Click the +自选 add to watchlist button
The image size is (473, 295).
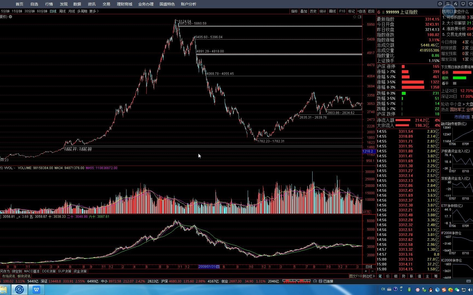coord(362,11)
